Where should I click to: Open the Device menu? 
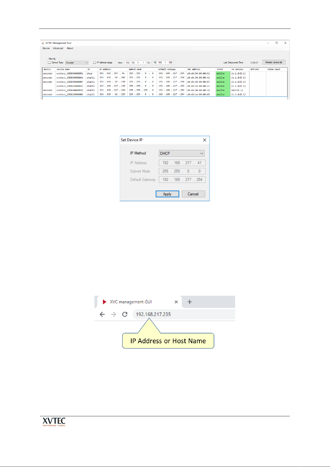coord(46,48)
